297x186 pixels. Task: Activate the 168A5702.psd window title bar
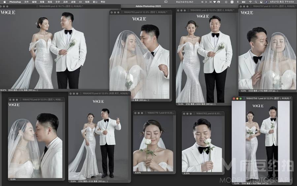(x=141, y=12)
